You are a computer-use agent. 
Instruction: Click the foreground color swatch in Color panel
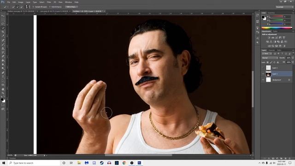pos(263,17)
